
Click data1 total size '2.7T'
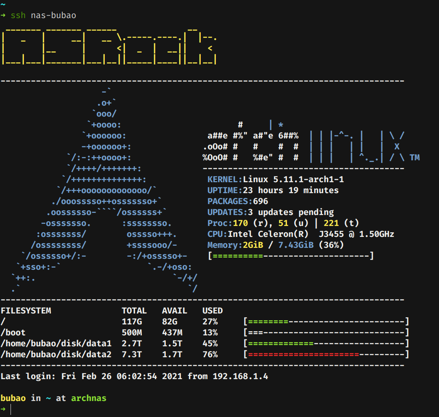tap(132, 343)
